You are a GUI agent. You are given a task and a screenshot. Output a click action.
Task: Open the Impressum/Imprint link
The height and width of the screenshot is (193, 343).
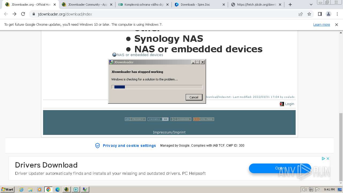169,132
